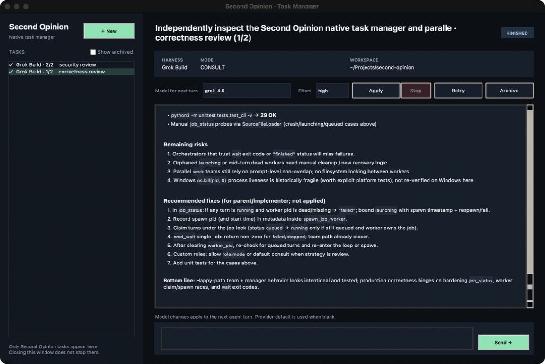The image size is (545, 364).
Task: Click the scrollbar down arrow in output panel
Action: point(530,304)
